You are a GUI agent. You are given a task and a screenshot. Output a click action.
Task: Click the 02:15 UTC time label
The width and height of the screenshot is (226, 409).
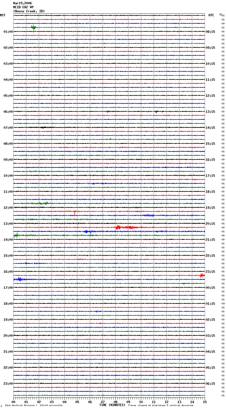[210, 320]
